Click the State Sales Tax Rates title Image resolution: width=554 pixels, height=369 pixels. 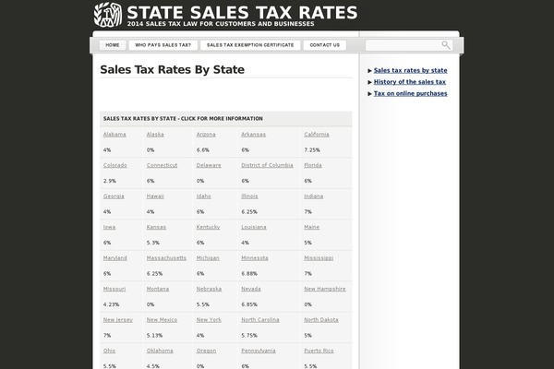coord(242,13)
